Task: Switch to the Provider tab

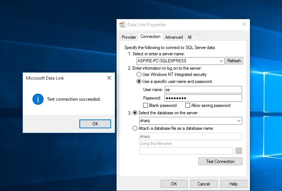Action: (x=129, y=37)
